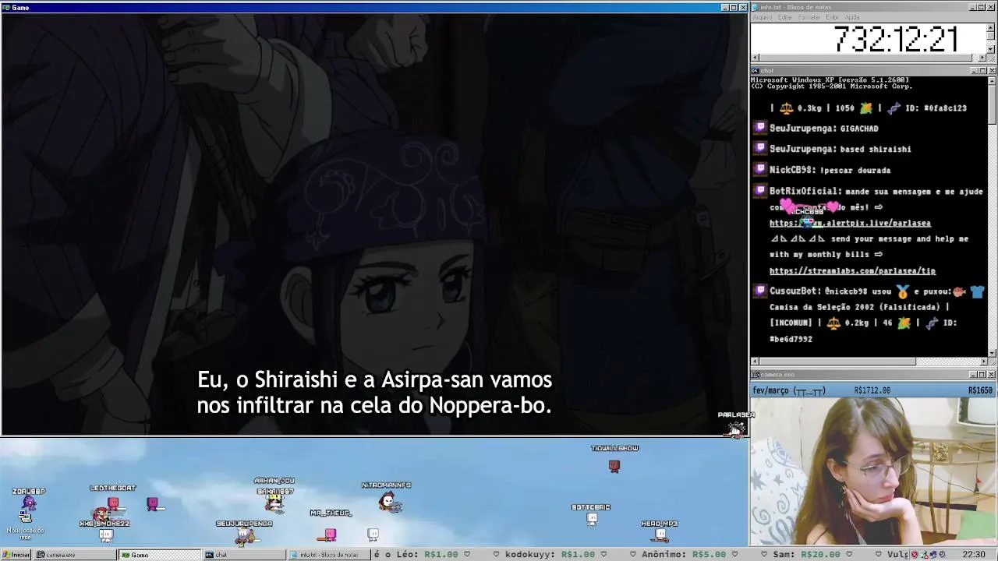Click the chat message "!pescar dourada"
998x561 pixels.
click(857, 170)
